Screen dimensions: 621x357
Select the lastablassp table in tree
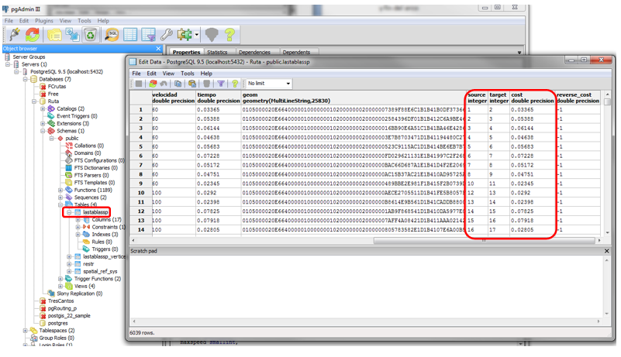coord(95,212)
